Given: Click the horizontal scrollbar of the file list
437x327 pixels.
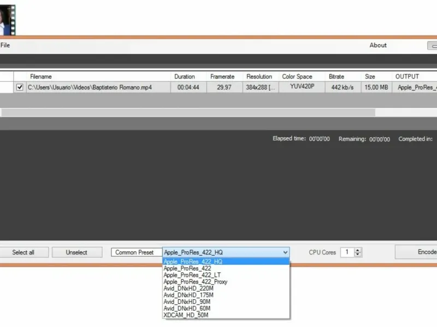Looking at the screenshot, I should point(188,112).
